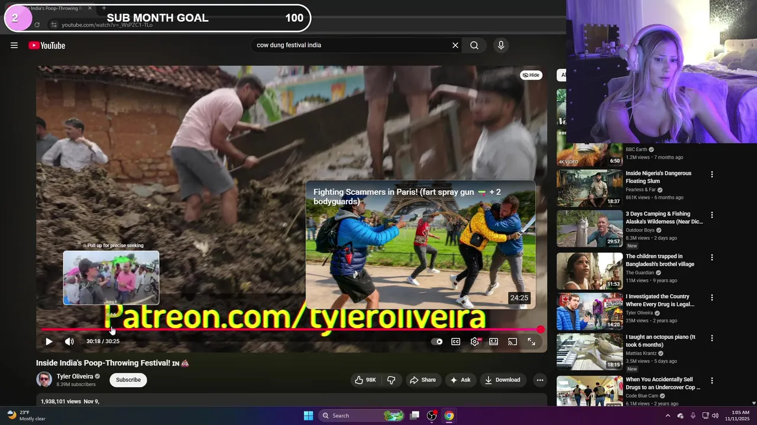Open the OBS Studio taskbar icon

point(432,416)
